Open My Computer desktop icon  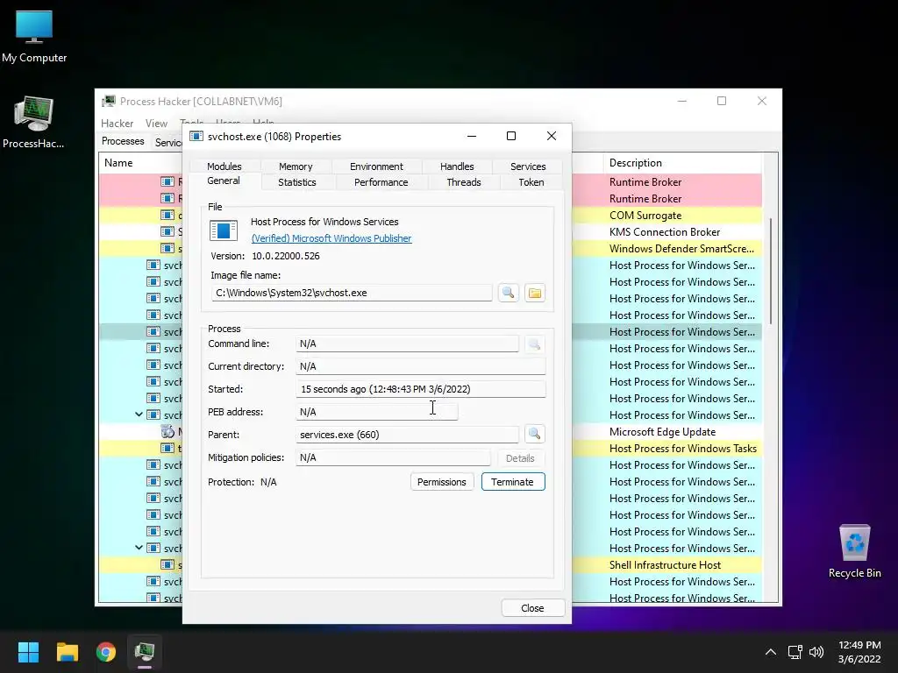(x=34, y=36)
